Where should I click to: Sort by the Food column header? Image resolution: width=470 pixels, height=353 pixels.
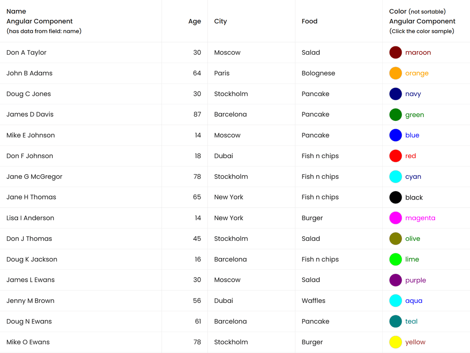(x=309, y=21)
